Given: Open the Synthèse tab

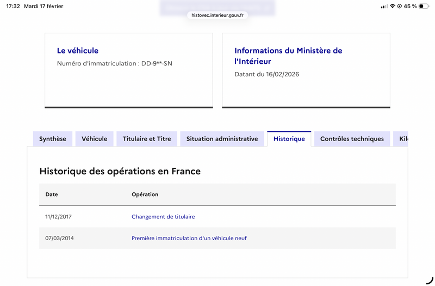Looking at the screenshot, I should 53,139.
